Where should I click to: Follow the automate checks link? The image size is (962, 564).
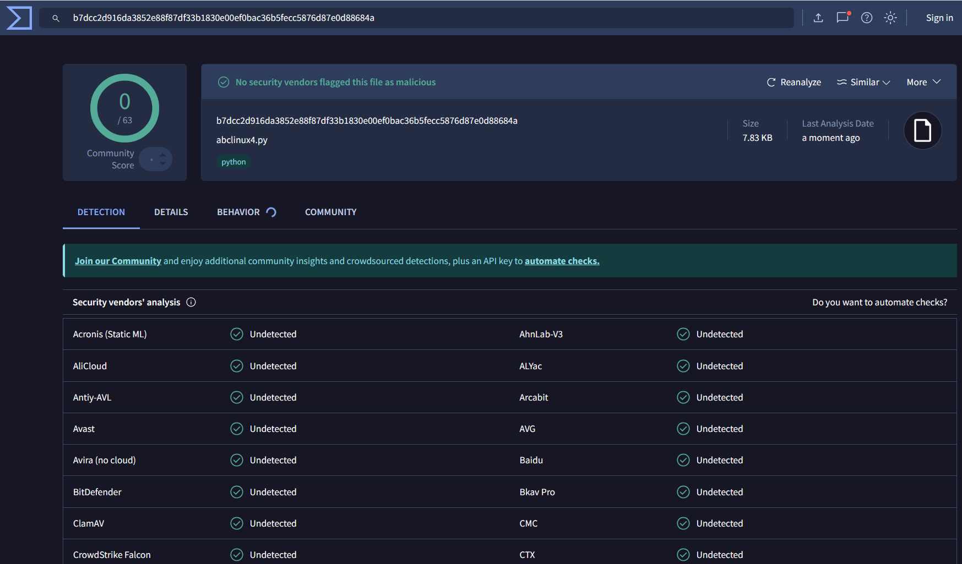pos(562,261)
